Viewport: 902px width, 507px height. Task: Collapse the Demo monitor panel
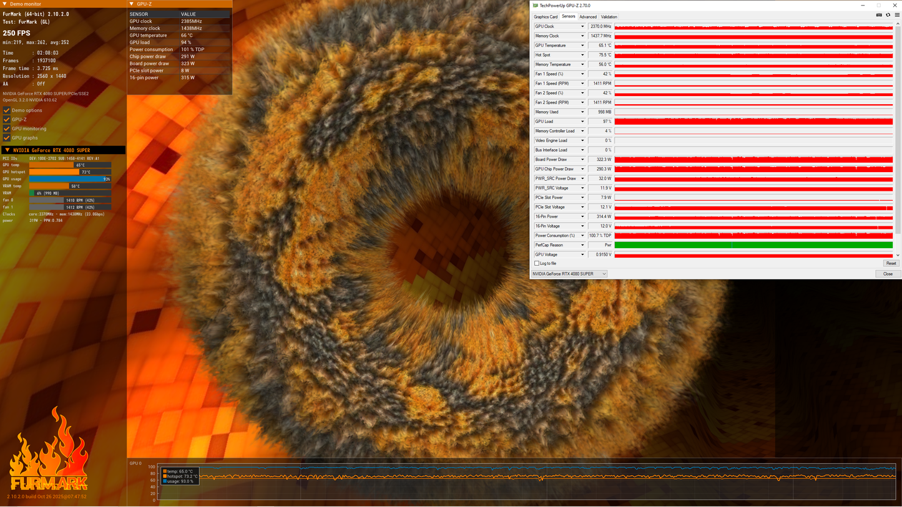click(5, 4)
